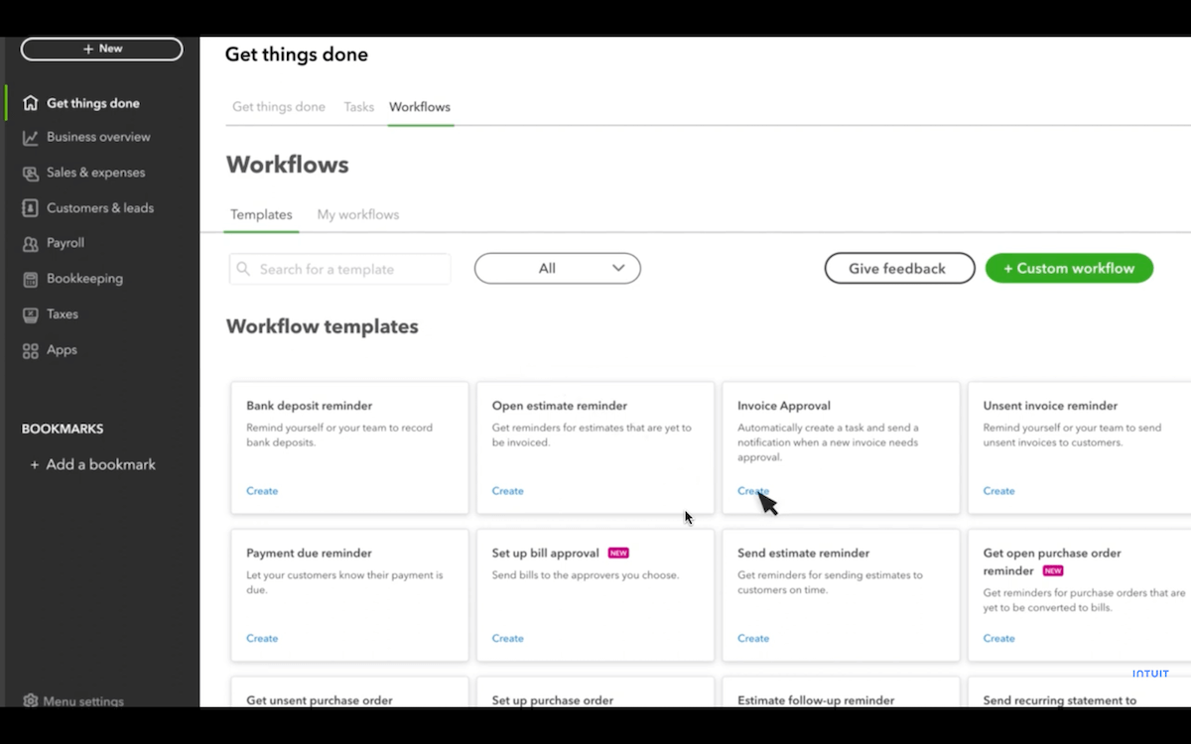Image resolution: width=1191 pixels, height=744 pixels.
Task: Click the Open estimate reminder card title
Action: pyautogui.click(x=560, y=406)
